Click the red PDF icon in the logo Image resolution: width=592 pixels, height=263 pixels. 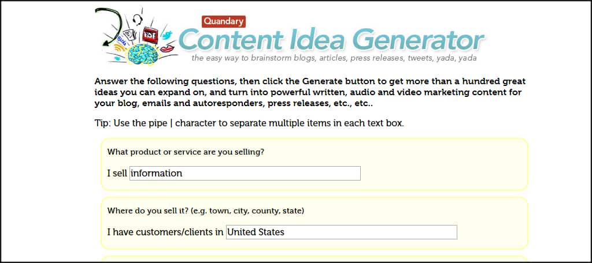click(x=150, y=35)
